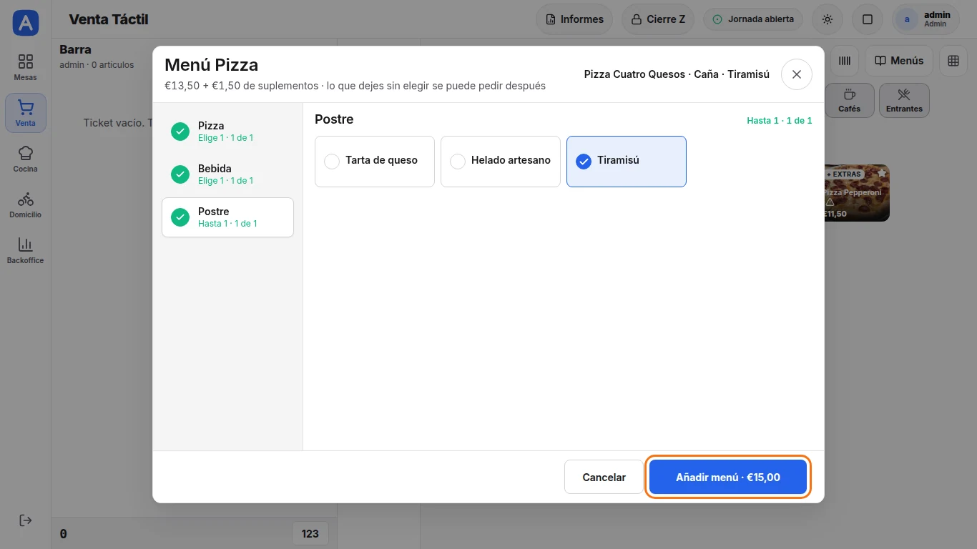Screen dimensions: 977x549
Task: Toggle the light/dark theme sun icon
Action: [828, 19]
